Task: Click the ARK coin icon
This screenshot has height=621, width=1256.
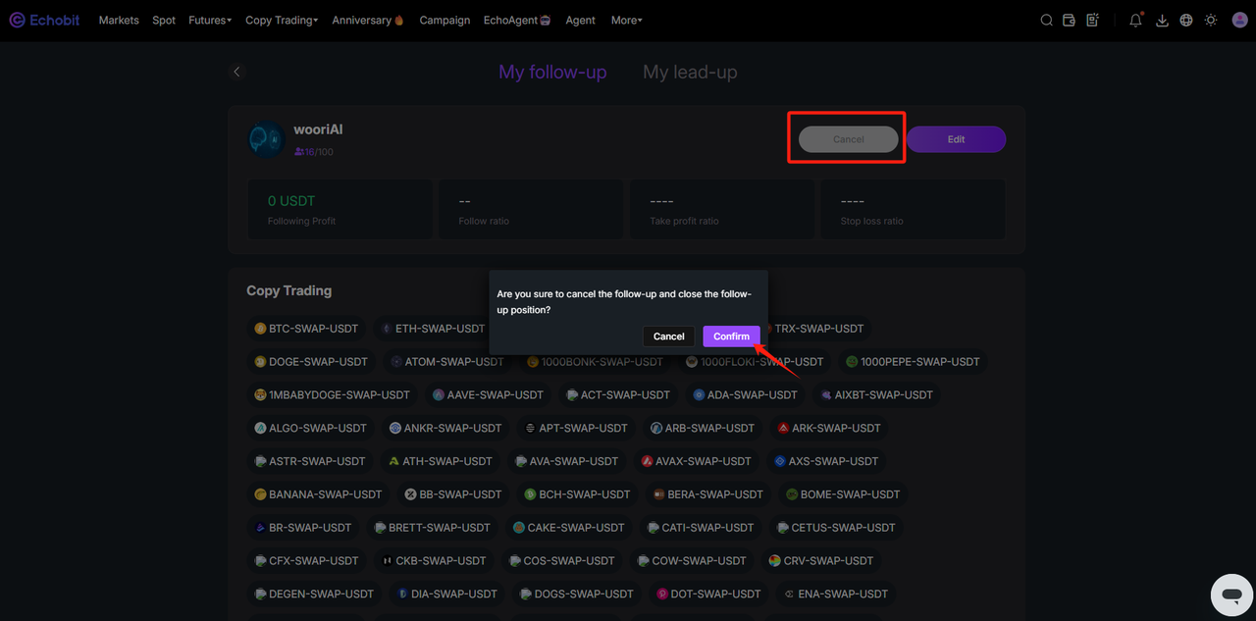Action: (783, 428)
